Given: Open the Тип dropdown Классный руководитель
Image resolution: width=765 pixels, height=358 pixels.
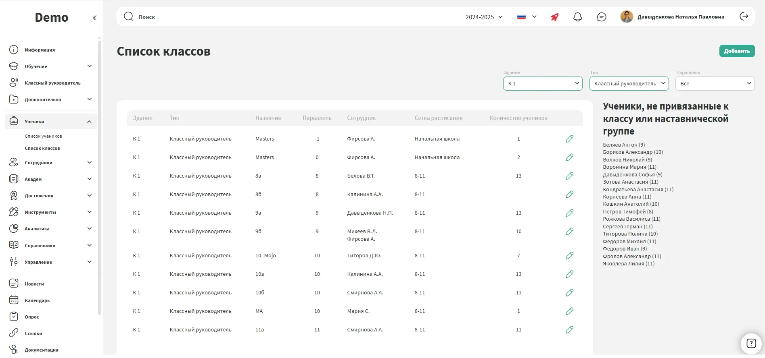Looking at the screenshot, I should click(629, 83).
